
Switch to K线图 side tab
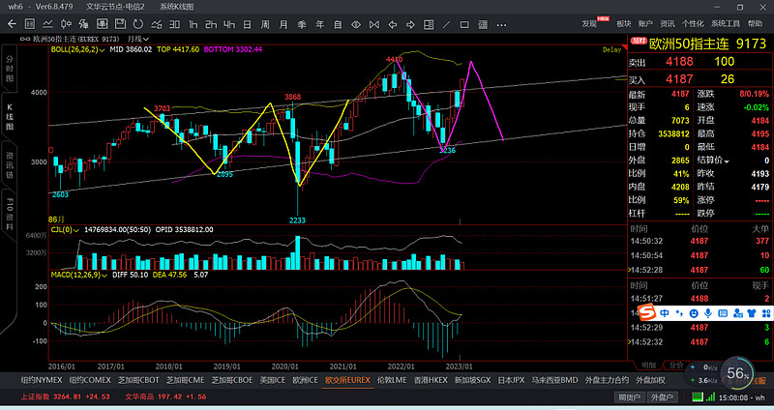[x=10, y=117]
